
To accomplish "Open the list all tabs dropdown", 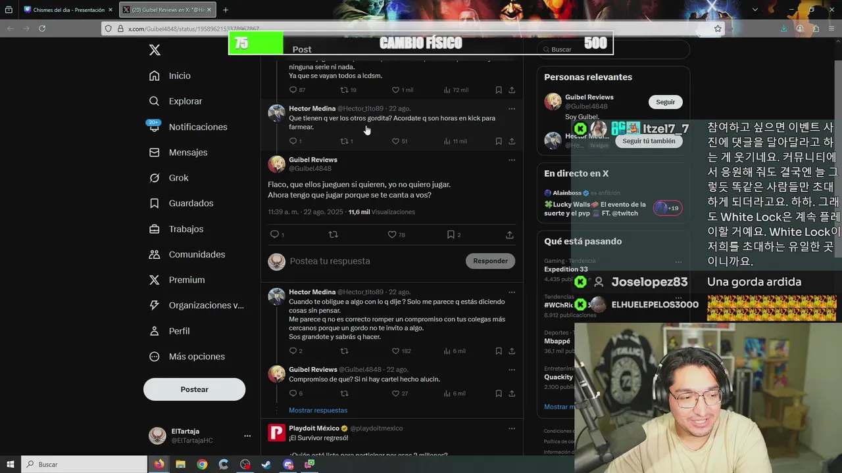I will [x=755, y=10].
